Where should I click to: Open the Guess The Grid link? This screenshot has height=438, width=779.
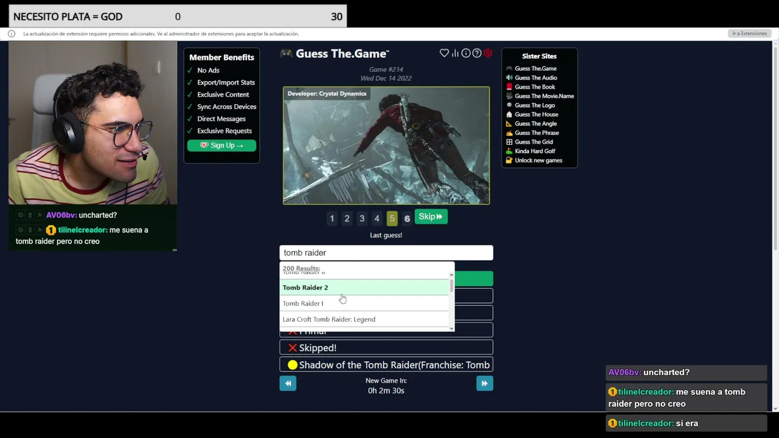[x=534, y=142]
